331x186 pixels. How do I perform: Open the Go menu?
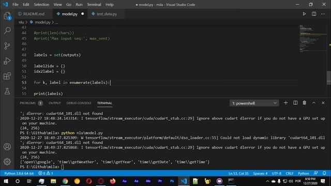coord(69,5)
